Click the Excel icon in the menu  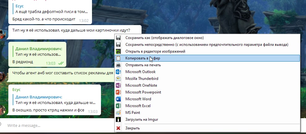(x=118, y=106)
